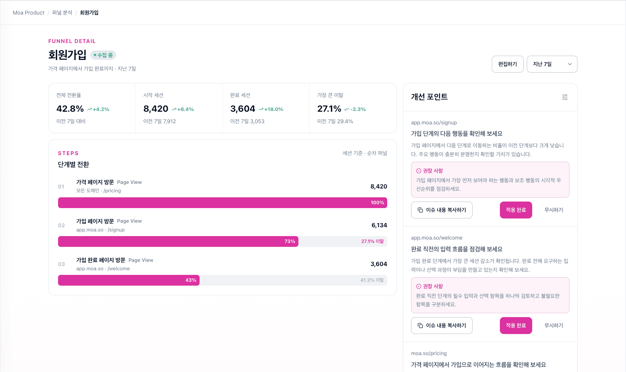Click 적용 완료 for the welcome suggestion
The height and width of the screenshot is (372, 626).
[516, 326]
